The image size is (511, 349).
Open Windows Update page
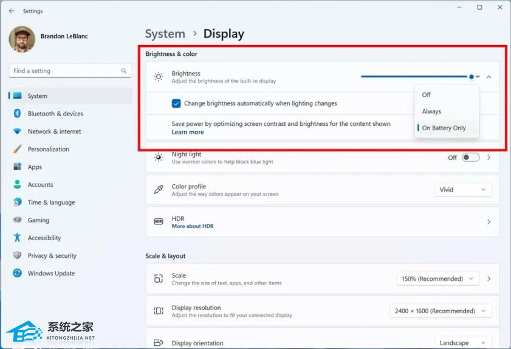[x=51, y=274]
